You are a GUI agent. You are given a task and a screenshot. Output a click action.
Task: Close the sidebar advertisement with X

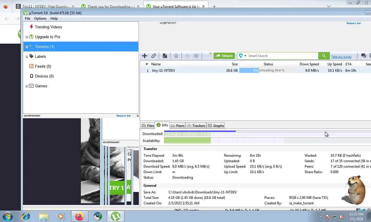[x=137, y=116]
